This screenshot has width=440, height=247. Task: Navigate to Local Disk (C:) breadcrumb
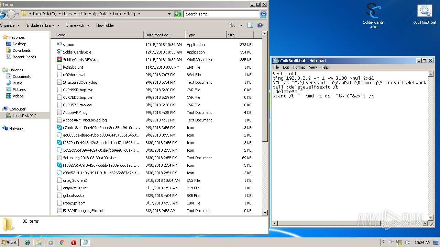45,14
